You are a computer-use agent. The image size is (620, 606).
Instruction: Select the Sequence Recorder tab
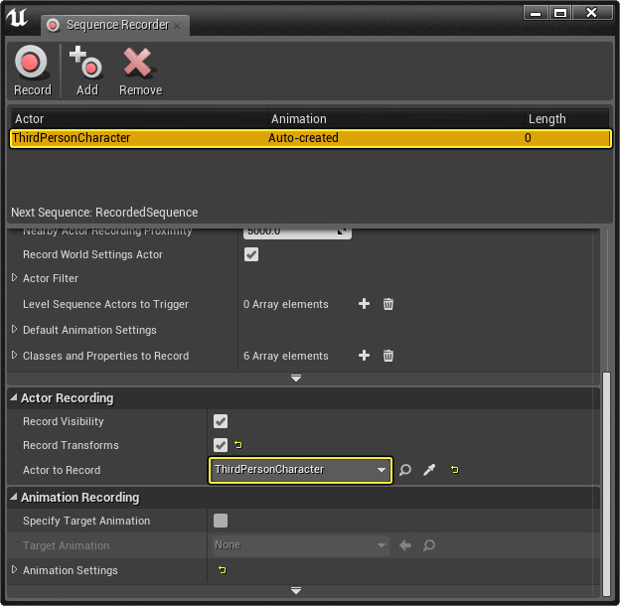(117, 25)
